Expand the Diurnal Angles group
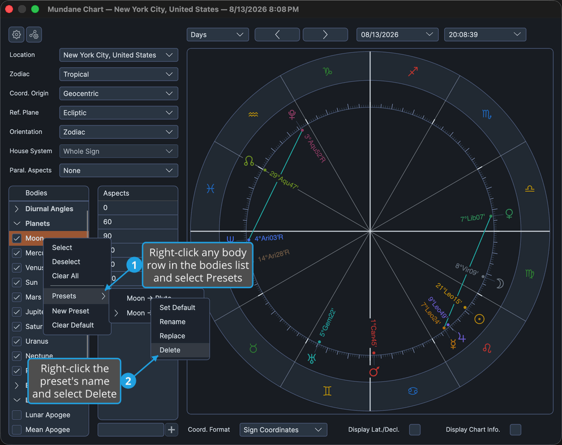This screenshot has width=562, height=445. (x=16, y=209)
